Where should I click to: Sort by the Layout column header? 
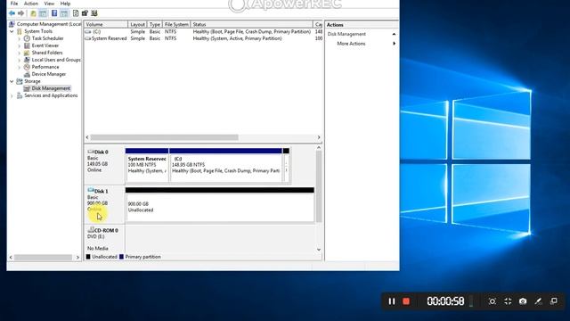[137, 24]
